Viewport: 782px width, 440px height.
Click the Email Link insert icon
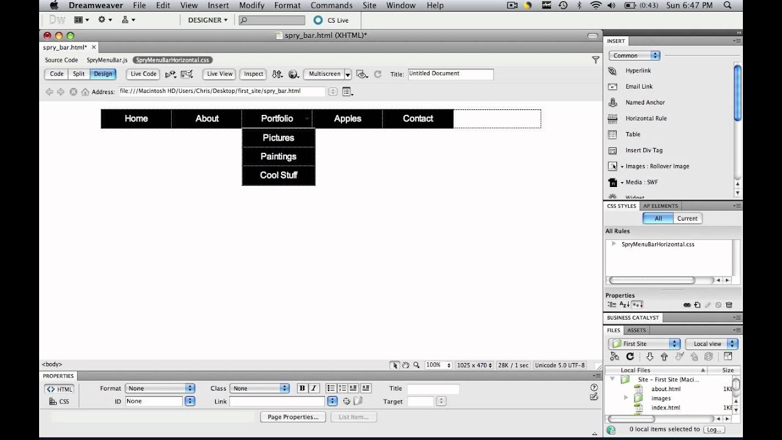point(613,87)
